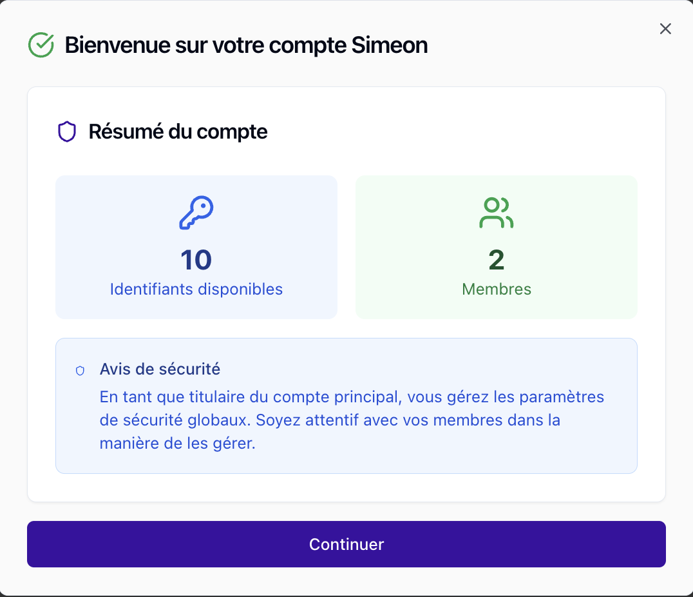Open the Membres summary card
Screen dimensions: 693x597
[x=496, y=247]
